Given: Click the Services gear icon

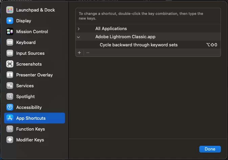Looking at the screenshot, I should tap(10, 86).
